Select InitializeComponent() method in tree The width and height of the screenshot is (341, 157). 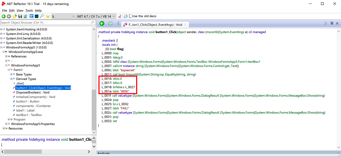pyautogui.click(x=36, y=97)
